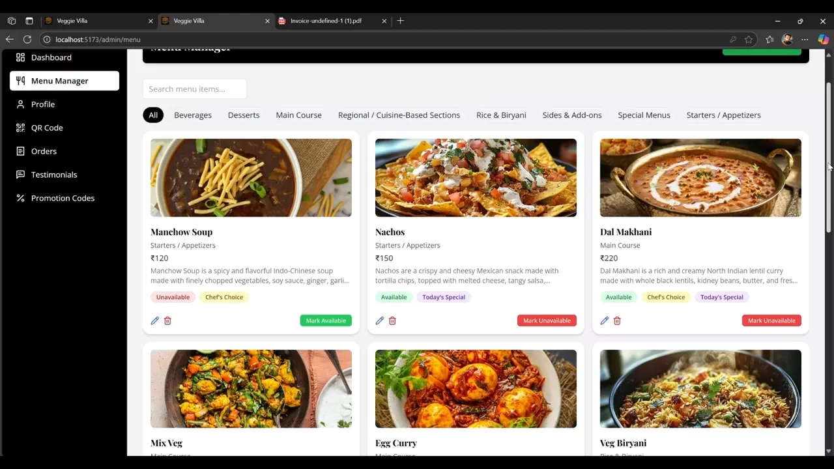This screenshot has width=834, height=469.
Task: Click the trash delete icon for Nachos
Action: [392, 320]
